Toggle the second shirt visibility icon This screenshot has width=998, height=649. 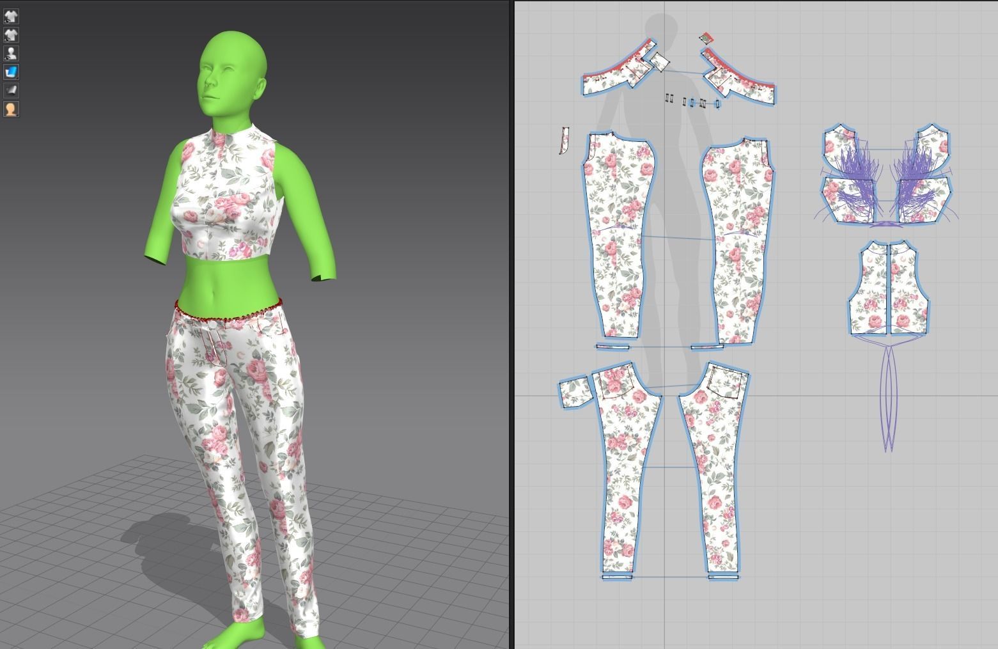pyautogui.click(x=11, y=35)
